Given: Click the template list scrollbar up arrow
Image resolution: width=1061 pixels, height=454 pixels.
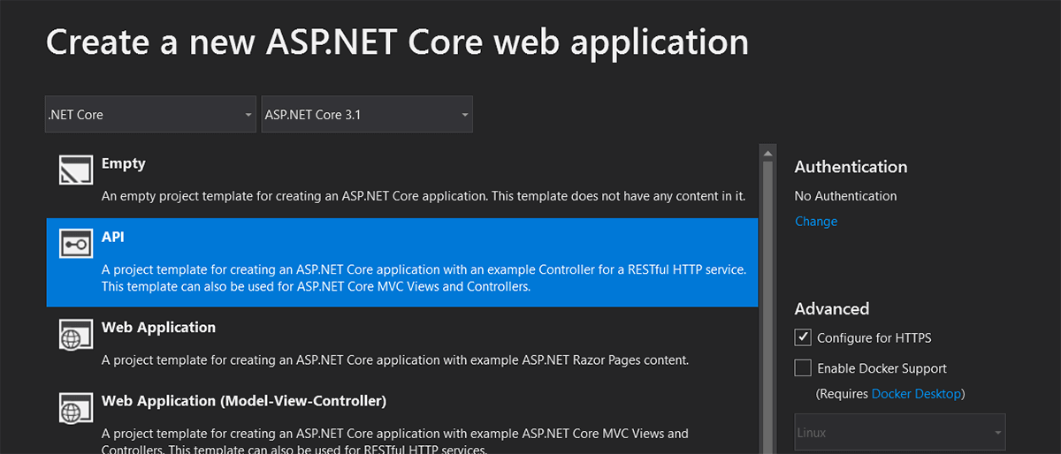Looking at the screenshot, I should tap(768, 154).
